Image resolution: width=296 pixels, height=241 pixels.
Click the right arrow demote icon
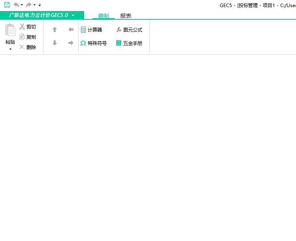click(x=71, y=43)
